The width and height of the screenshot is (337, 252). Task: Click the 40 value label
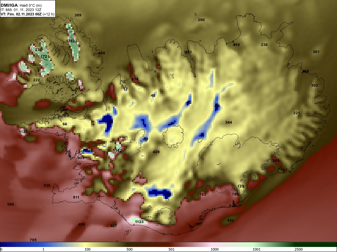153,95
